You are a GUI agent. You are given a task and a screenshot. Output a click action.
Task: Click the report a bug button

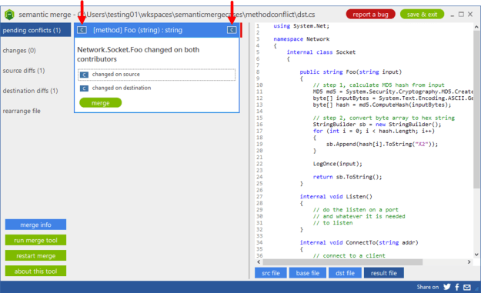[x=370, y=15]
